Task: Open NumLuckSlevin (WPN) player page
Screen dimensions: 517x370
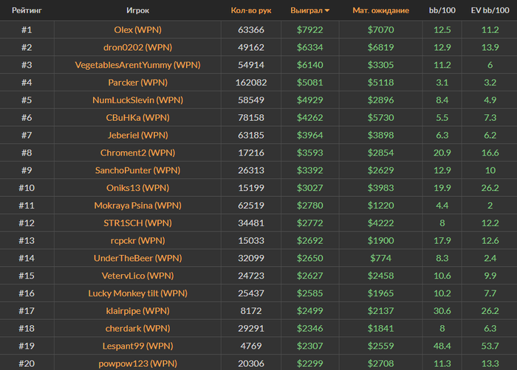Action: point(138,100)
